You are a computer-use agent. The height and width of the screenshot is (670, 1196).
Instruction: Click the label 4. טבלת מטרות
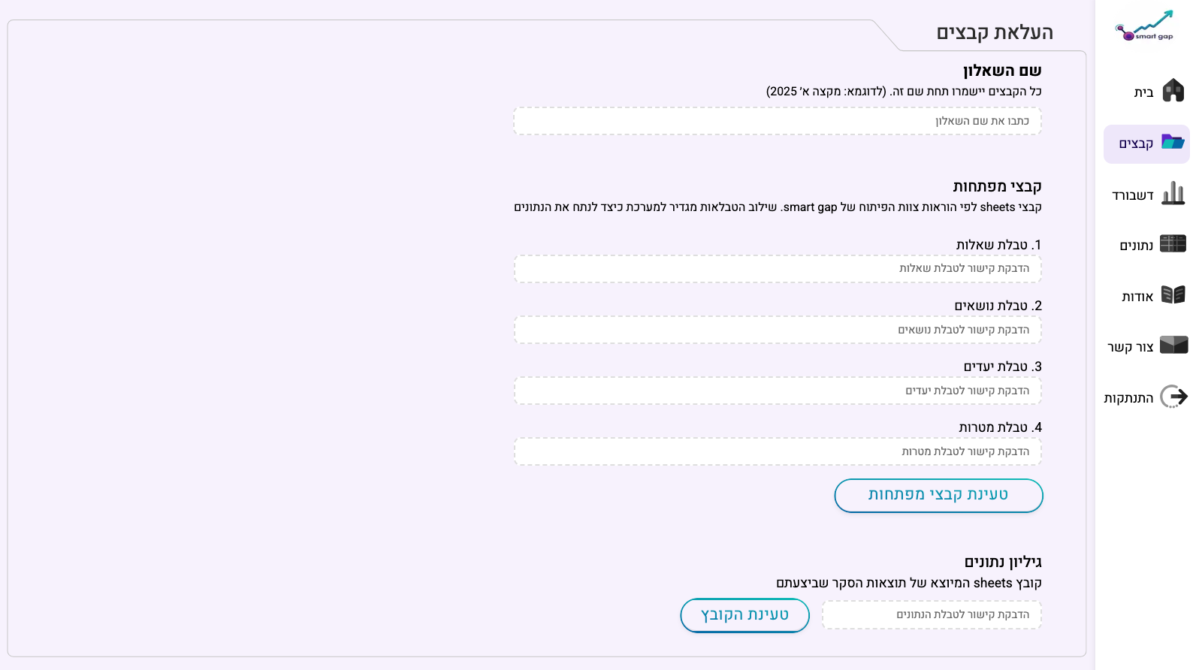[x=1000, y=427]
